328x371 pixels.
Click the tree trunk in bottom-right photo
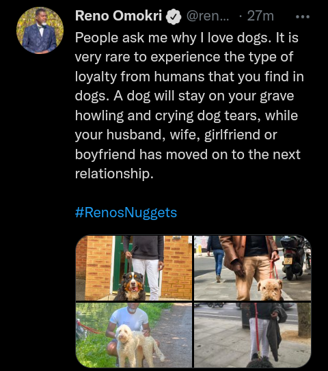304,320
